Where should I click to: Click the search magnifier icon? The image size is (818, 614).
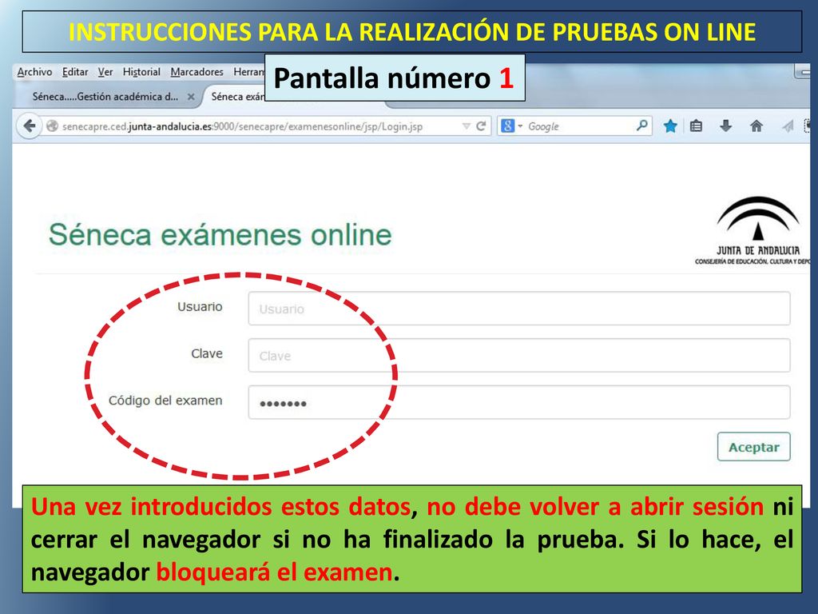tap(642, 126)
